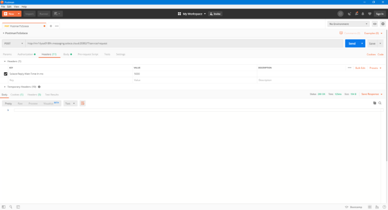Open the View menu
This screenshot has width=388, height=210.
pyautogui.click(x=16, y=7)
